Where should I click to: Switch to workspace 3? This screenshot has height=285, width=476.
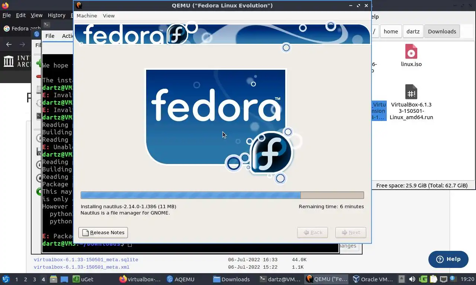34,279
